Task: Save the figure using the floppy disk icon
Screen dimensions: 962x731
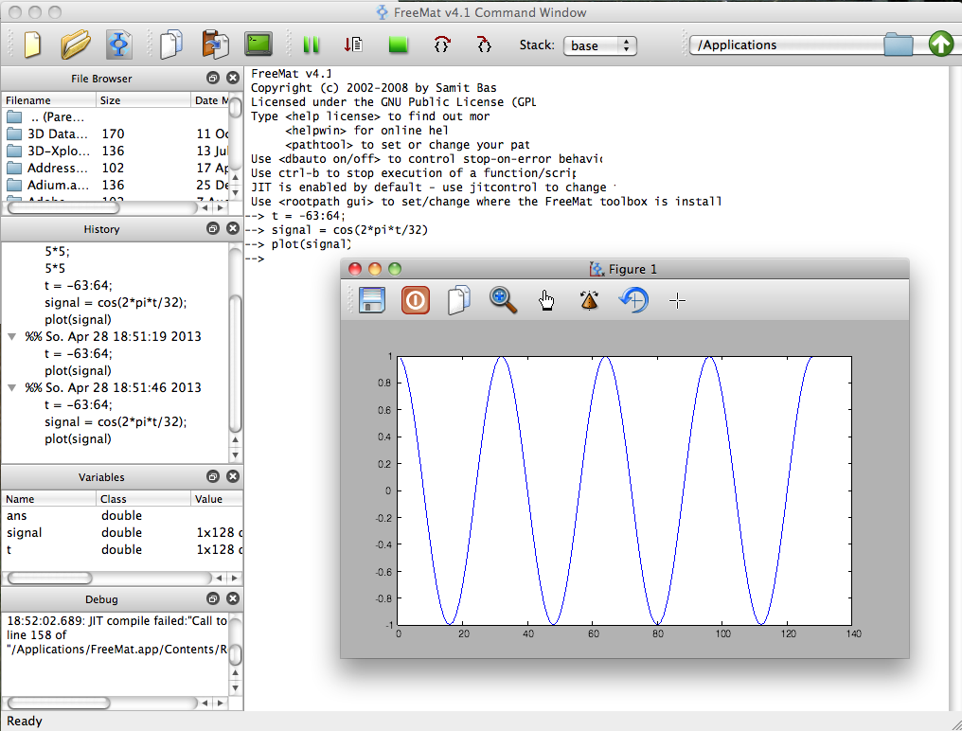Action: 372,300
